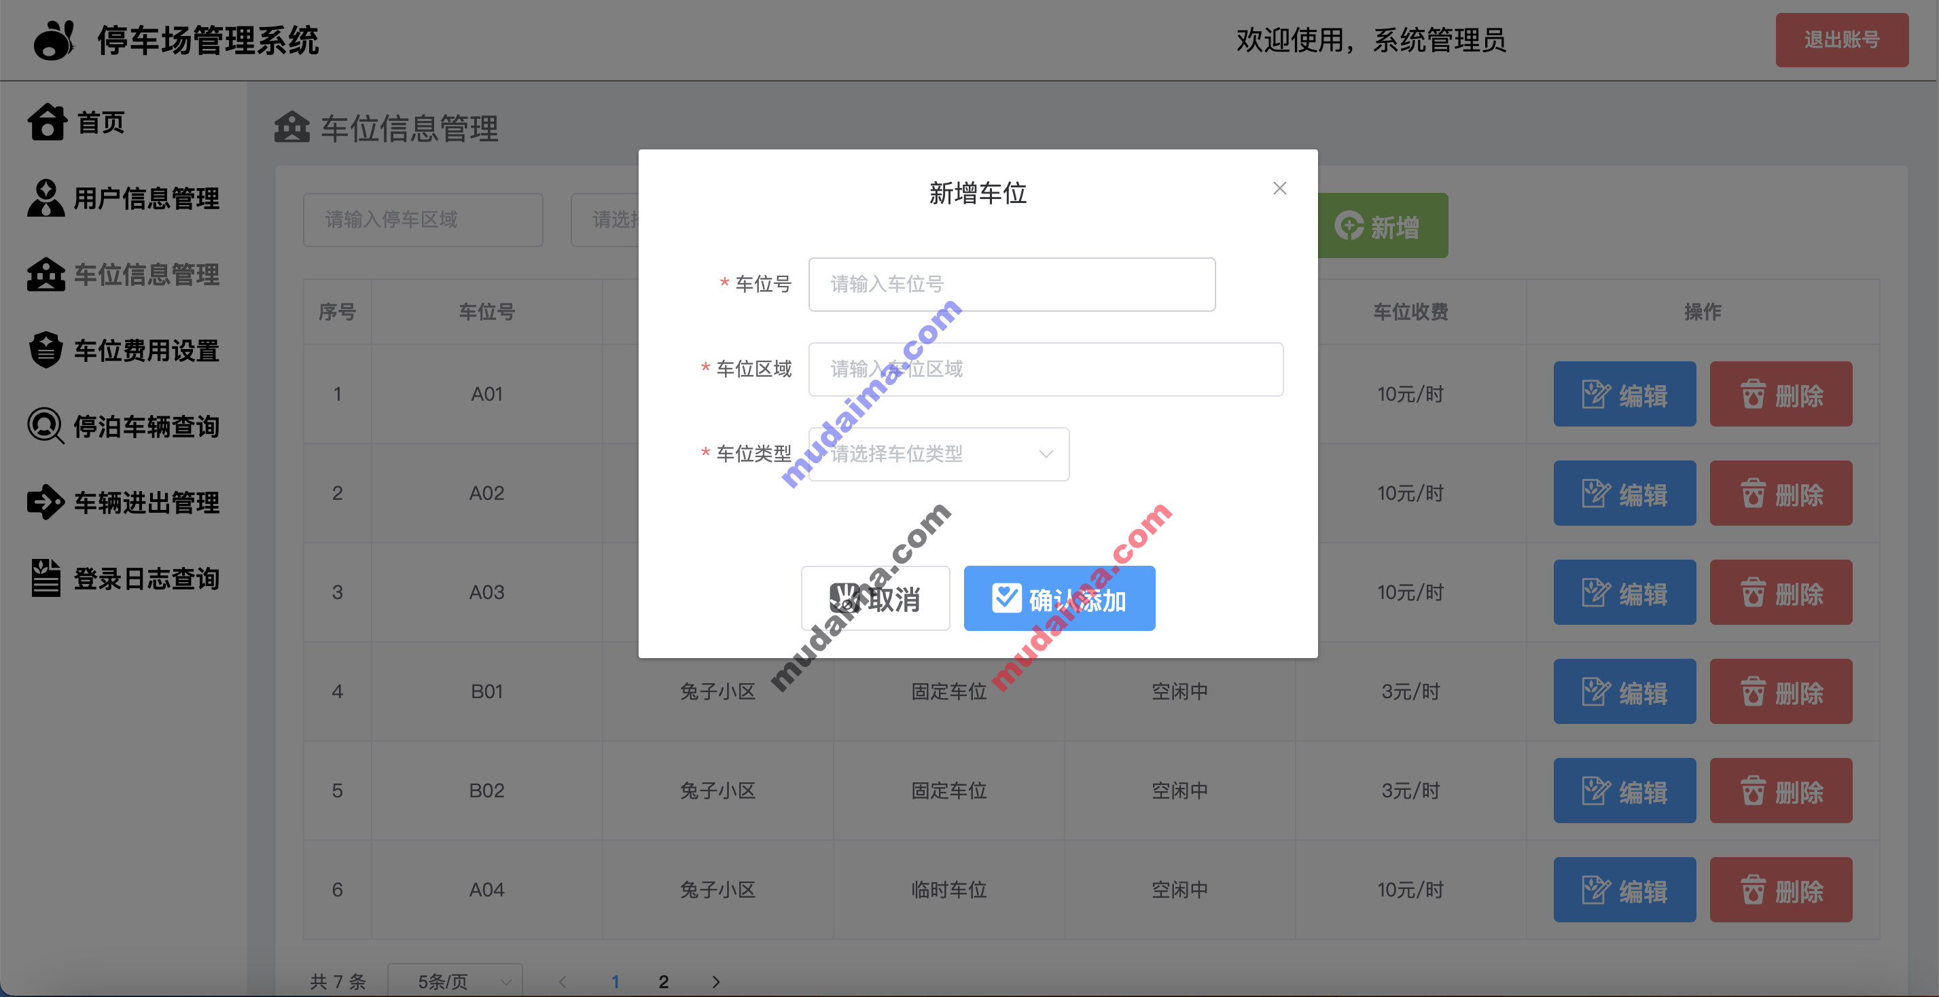Delete row A01 with 删除 button

pyautogui.click(x=1781, y=395)
